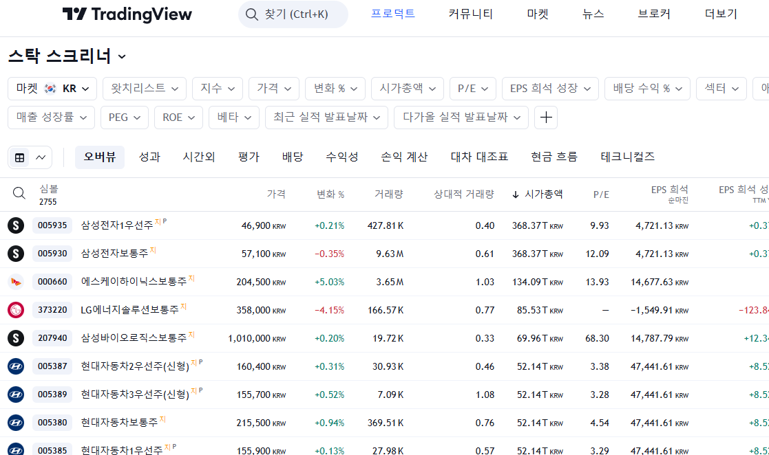Click Samsung logo for 005930 row
Image resolution: width=769 pixels, height=455 pixels.
[16, 254]
